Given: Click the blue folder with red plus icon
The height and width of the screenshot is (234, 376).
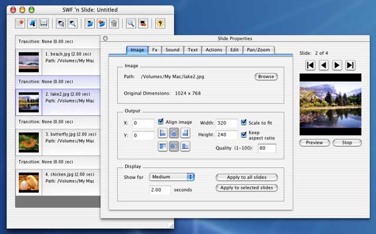Looking at the screenshot, I should (102, 24).
